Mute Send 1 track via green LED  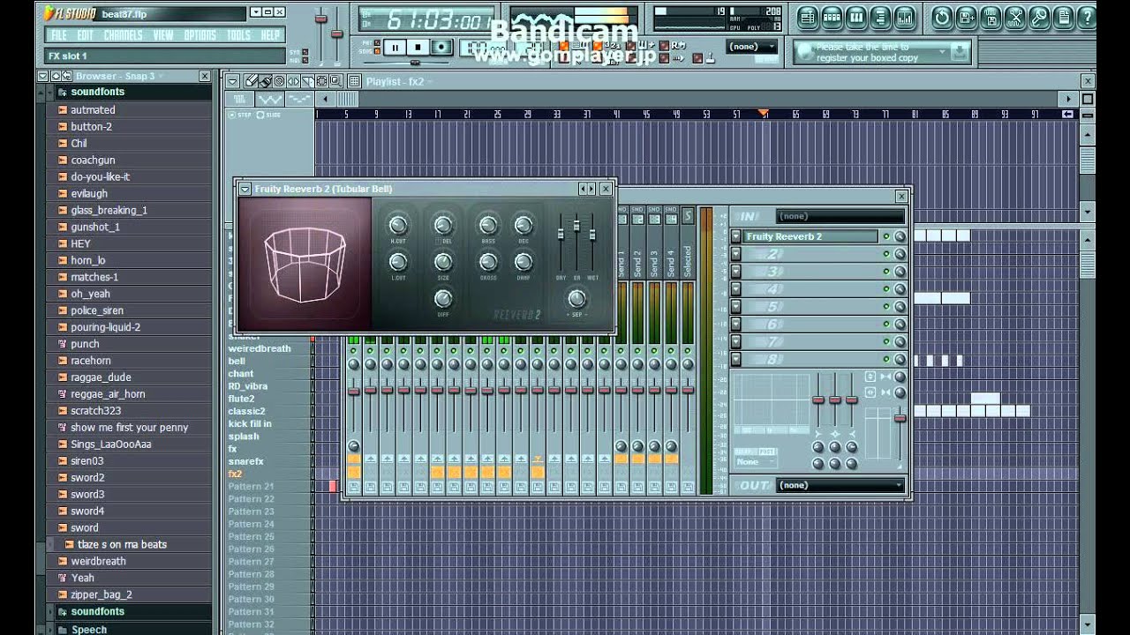pos(621,350)
